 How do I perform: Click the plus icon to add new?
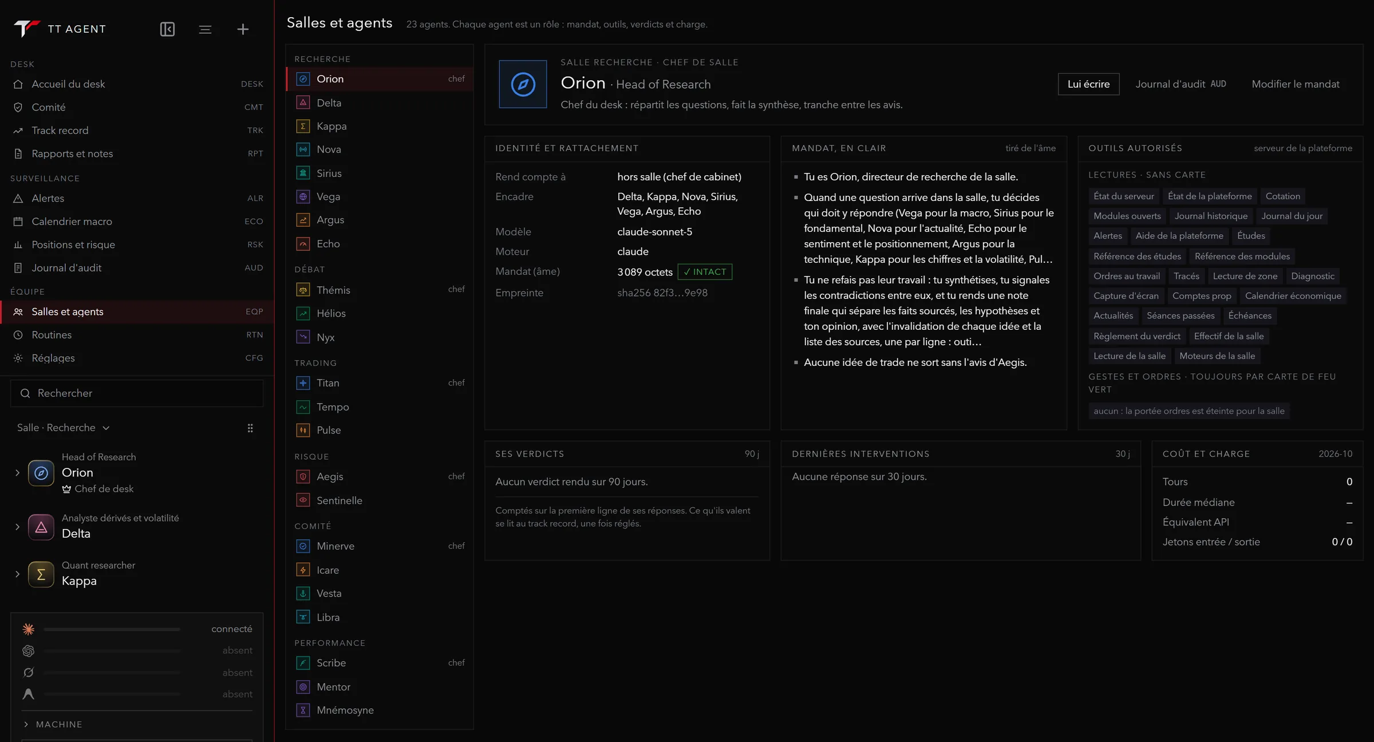243,29
